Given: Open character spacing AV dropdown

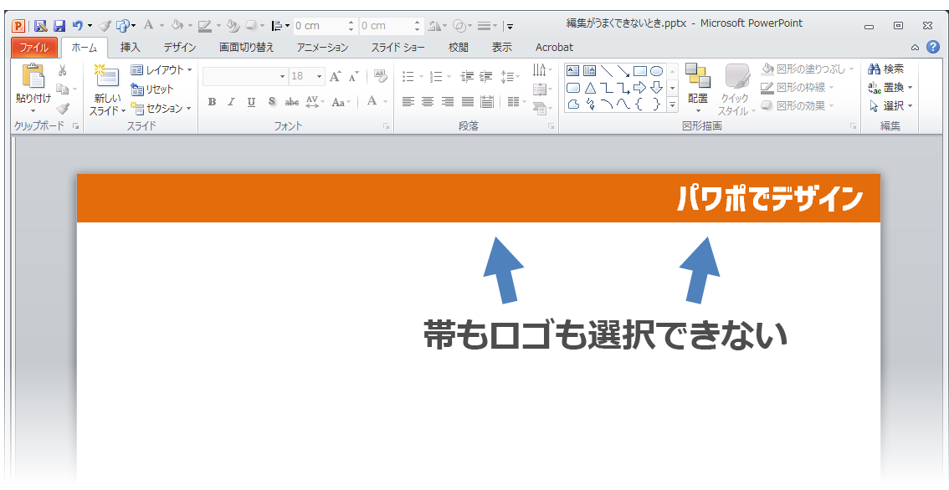Looking at the screenshot, I should (x=315, y=102).
